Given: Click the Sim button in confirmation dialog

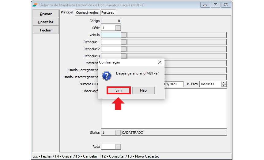Looking at the screenshot, I should 119,90.
